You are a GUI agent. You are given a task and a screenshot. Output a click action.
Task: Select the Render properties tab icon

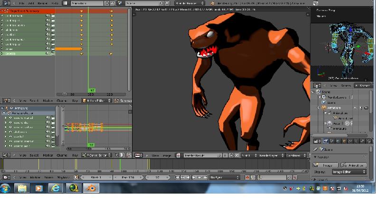326,141
